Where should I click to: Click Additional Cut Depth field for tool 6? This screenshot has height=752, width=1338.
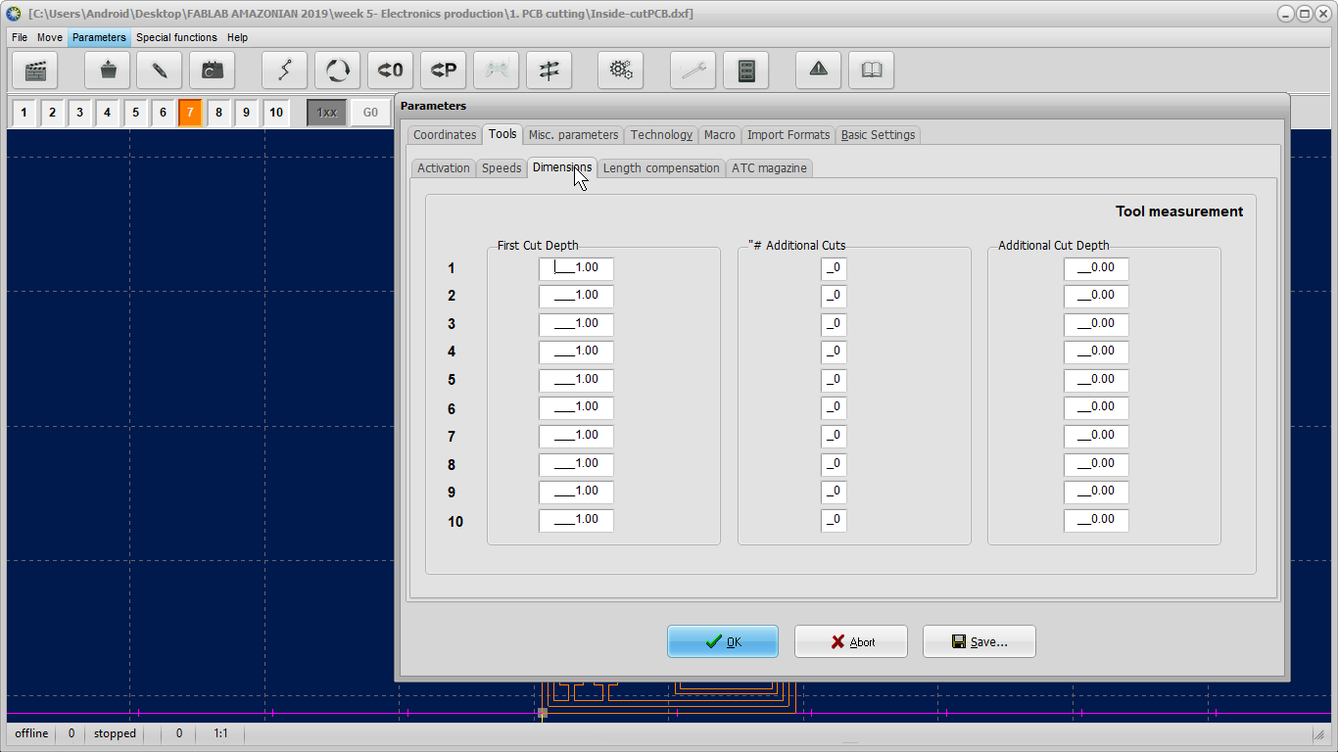coord(1097,407)
